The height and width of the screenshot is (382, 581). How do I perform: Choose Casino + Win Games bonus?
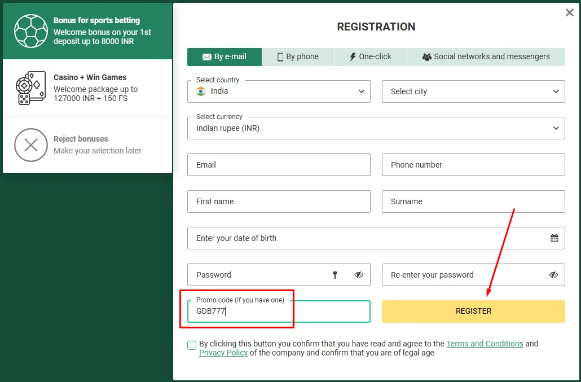(x=87, y=88)
